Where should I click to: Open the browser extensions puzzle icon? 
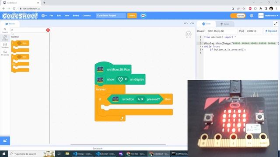[261, 9]
